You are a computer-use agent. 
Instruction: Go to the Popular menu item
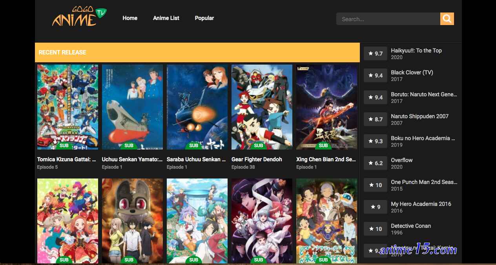pyautogui.click(x=204, y=18)
